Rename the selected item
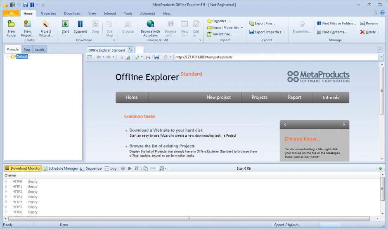388x230 pixels. (369, 23)
